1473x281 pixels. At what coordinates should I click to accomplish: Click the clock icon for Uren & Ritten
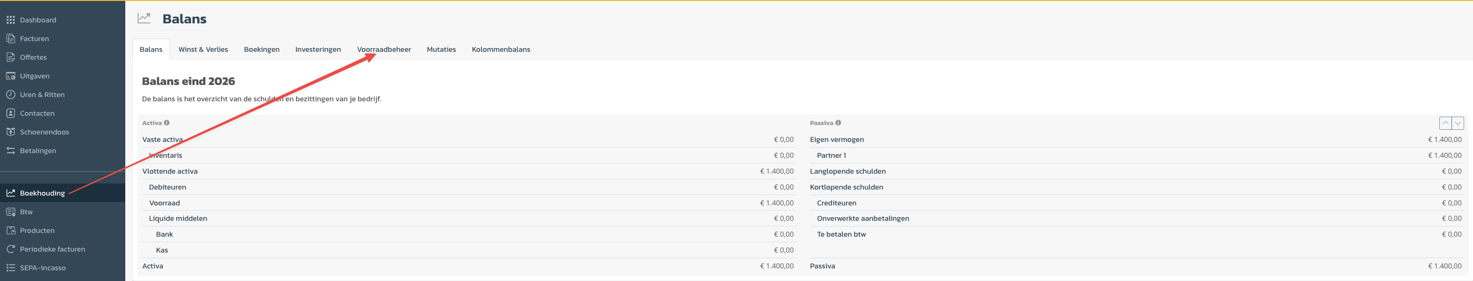click(10, 95)
